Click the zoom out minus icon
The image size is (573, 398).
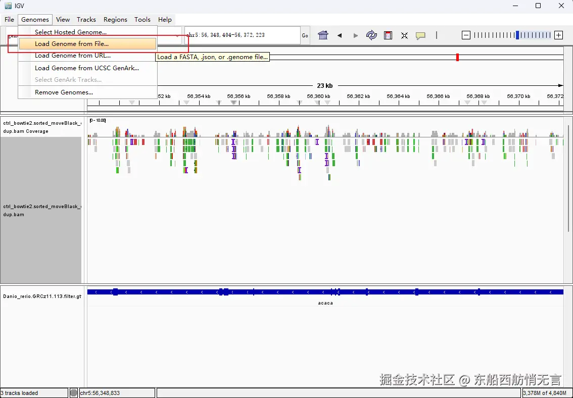click(x=466, y=35)
